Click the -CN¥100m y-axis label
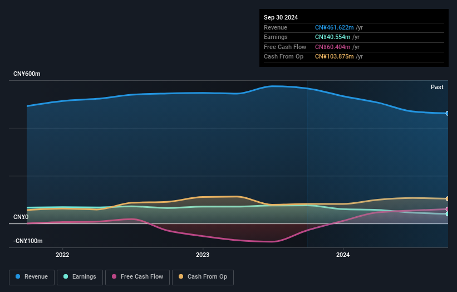The image size is (457, 292). 28,241
